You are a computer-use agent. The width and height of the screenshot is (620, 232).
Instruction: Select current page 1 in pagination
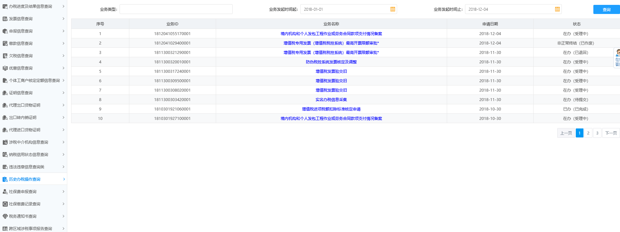pyautogui.click(x=579, y=133)
